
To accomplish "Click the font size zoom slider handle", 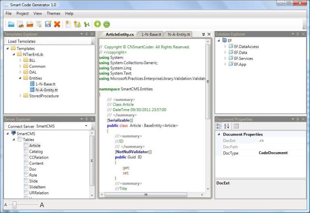I will tap(14, 205).
